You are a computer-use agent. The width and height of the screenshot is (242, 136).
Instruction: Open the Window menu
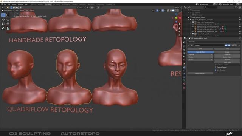[x=20, y=5]
